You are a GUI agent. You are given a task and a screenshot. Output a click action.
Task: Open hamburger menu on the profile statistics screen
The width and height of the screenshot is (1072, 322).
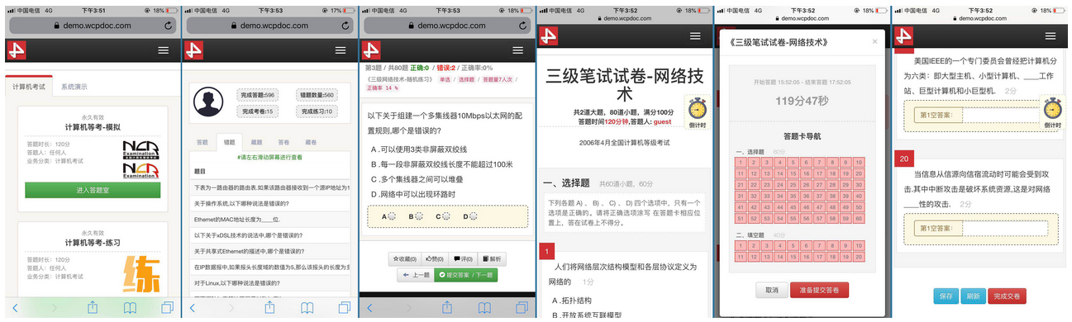(x=341, y=50)
